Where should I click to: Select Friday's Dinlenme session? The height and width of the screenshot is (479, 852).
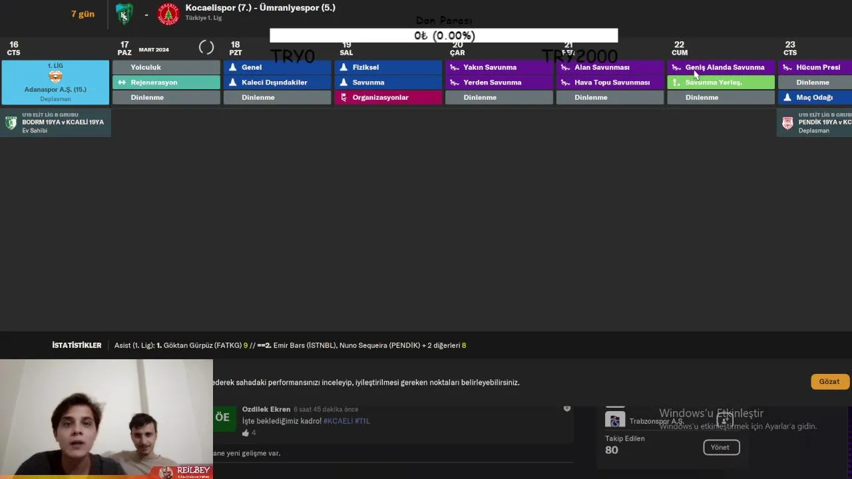[721, 97]
